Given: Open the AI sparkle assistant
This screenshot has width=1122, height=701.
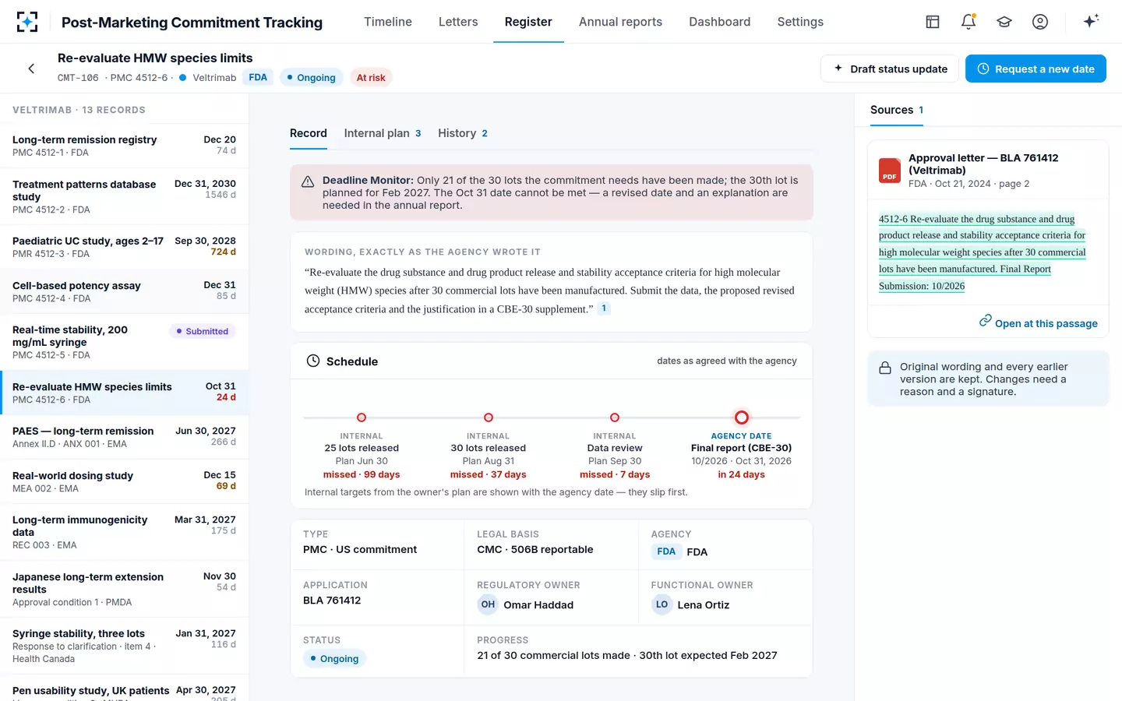Looking at the screenshot, I should [1091, 21].
